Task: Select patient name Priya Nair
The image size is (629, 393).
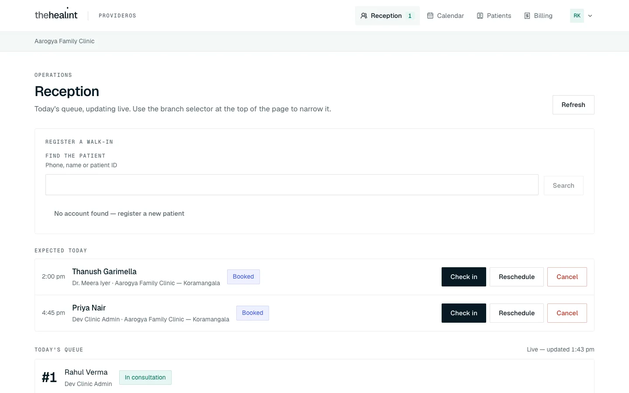Action: click(x=89, y=308)
